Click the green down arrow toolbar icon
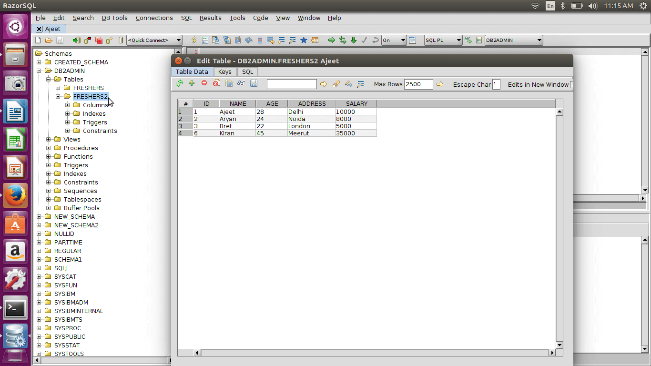 point(354,41)
